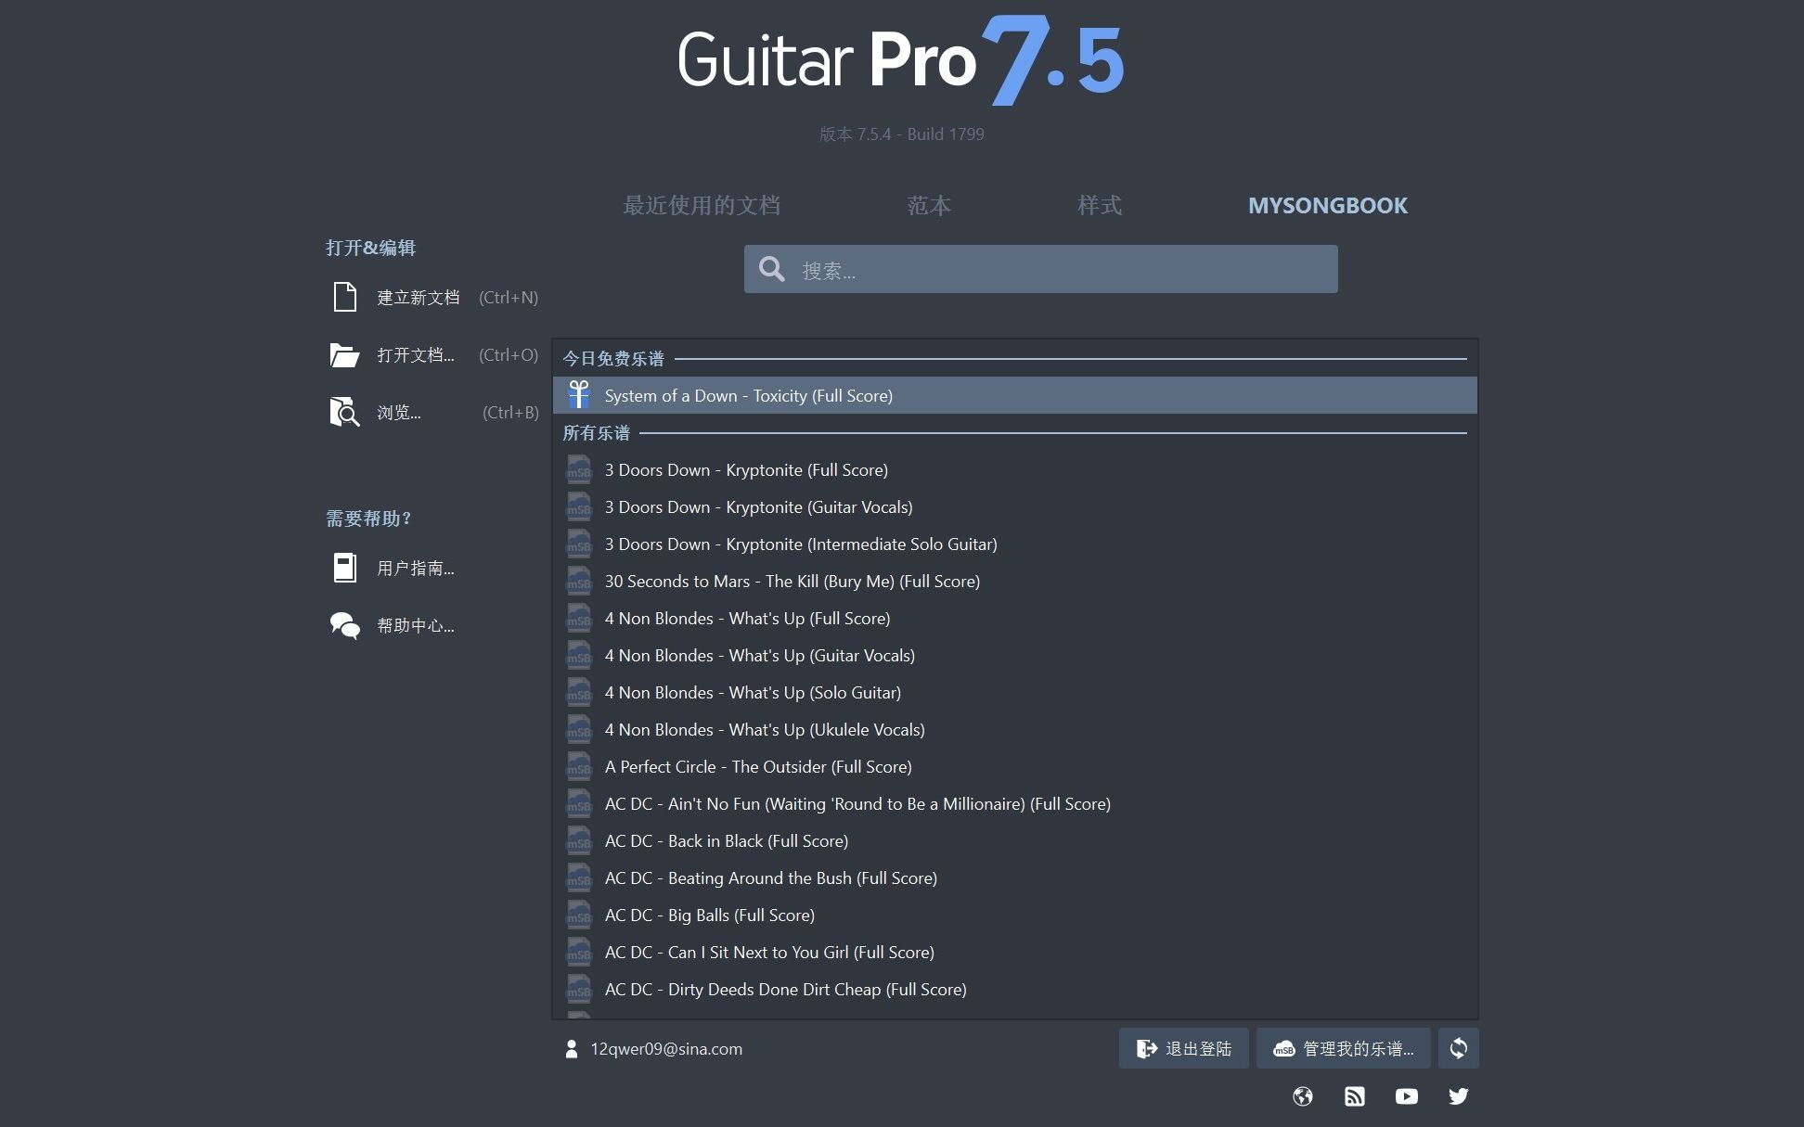1804x1127 pixels.
Task: Select A Perfect Circle - The Outsider
Action: point(1014,767)
